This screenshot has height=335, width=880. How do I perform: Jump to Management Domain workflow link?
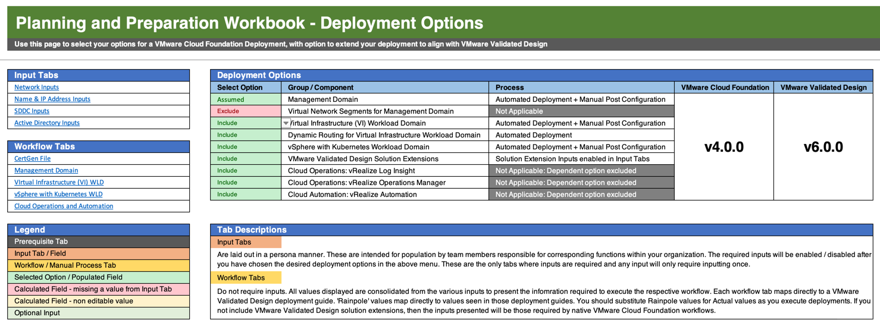[46, 171]
